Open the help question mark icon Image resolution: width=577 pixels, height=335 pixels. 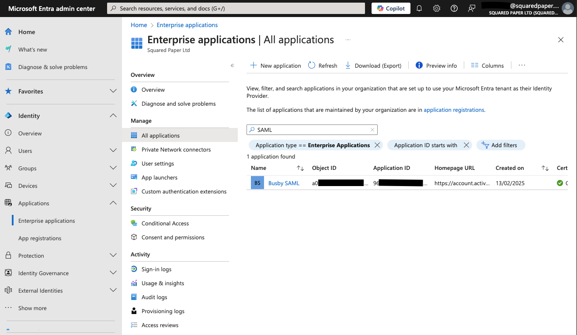(x=454, y=8)
